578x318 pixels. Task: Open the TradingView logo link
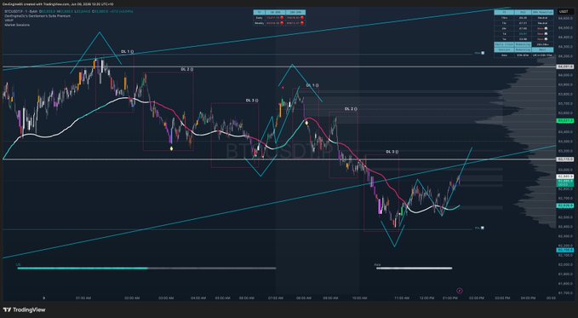pos(25,309)
